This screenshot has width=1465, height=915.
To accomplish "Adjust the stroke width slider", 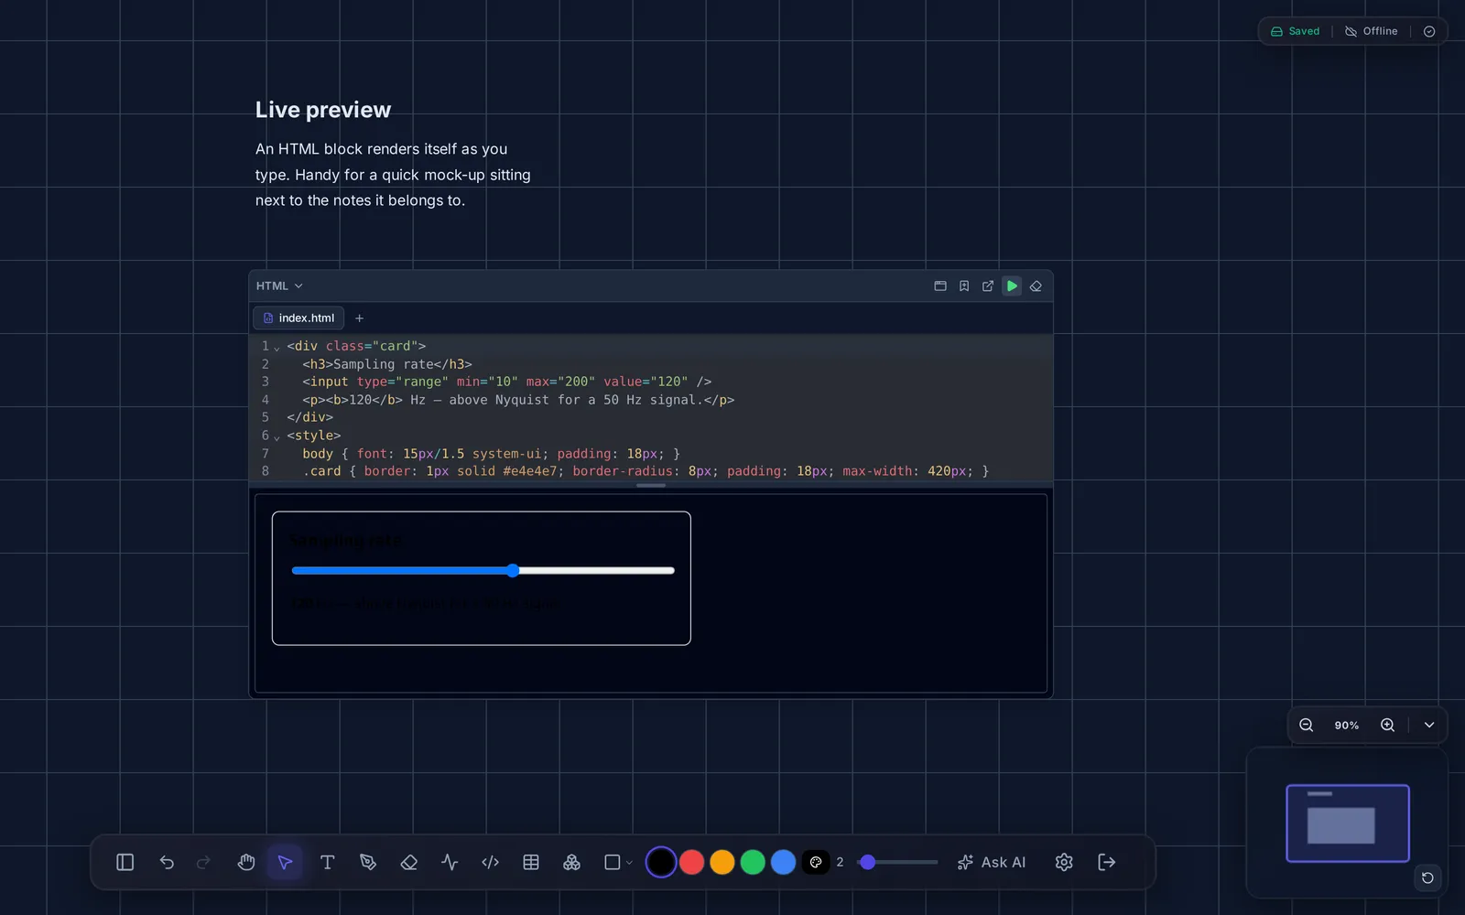I will 898,862.
